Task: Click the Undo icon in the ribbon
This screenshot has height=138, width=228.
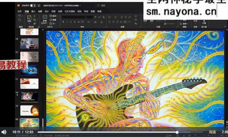Action: click(20, 16)
